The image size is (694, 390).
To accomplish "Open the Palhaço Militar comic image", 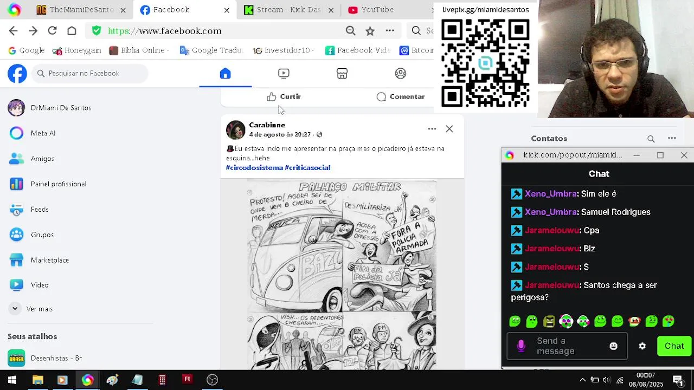I will point(342,275).
